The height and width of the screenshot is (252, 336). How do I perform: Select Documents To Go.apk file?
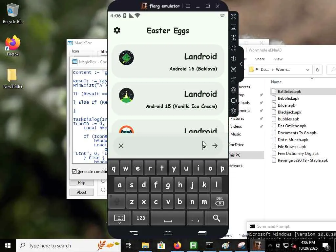coord(297,133)
